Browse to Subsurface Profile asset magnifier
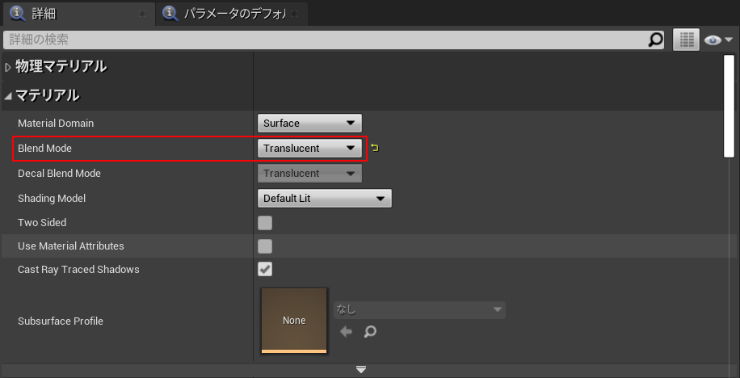Image resolution: width=740 pixels, height=378 pixels. coord(371,332)
